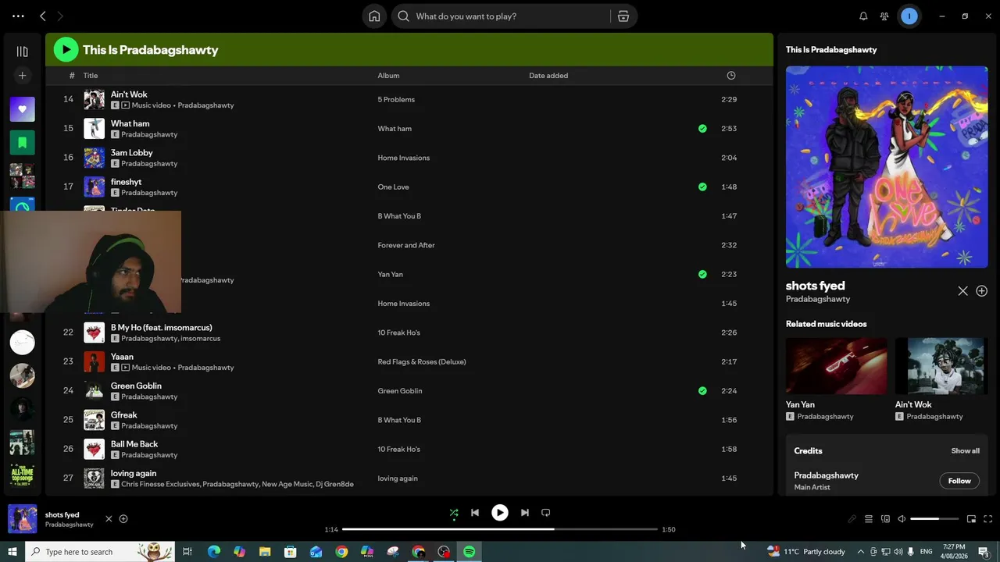Sort by the Date added column header
This screenshot has width=1000, height=562.
pos(548,76)
